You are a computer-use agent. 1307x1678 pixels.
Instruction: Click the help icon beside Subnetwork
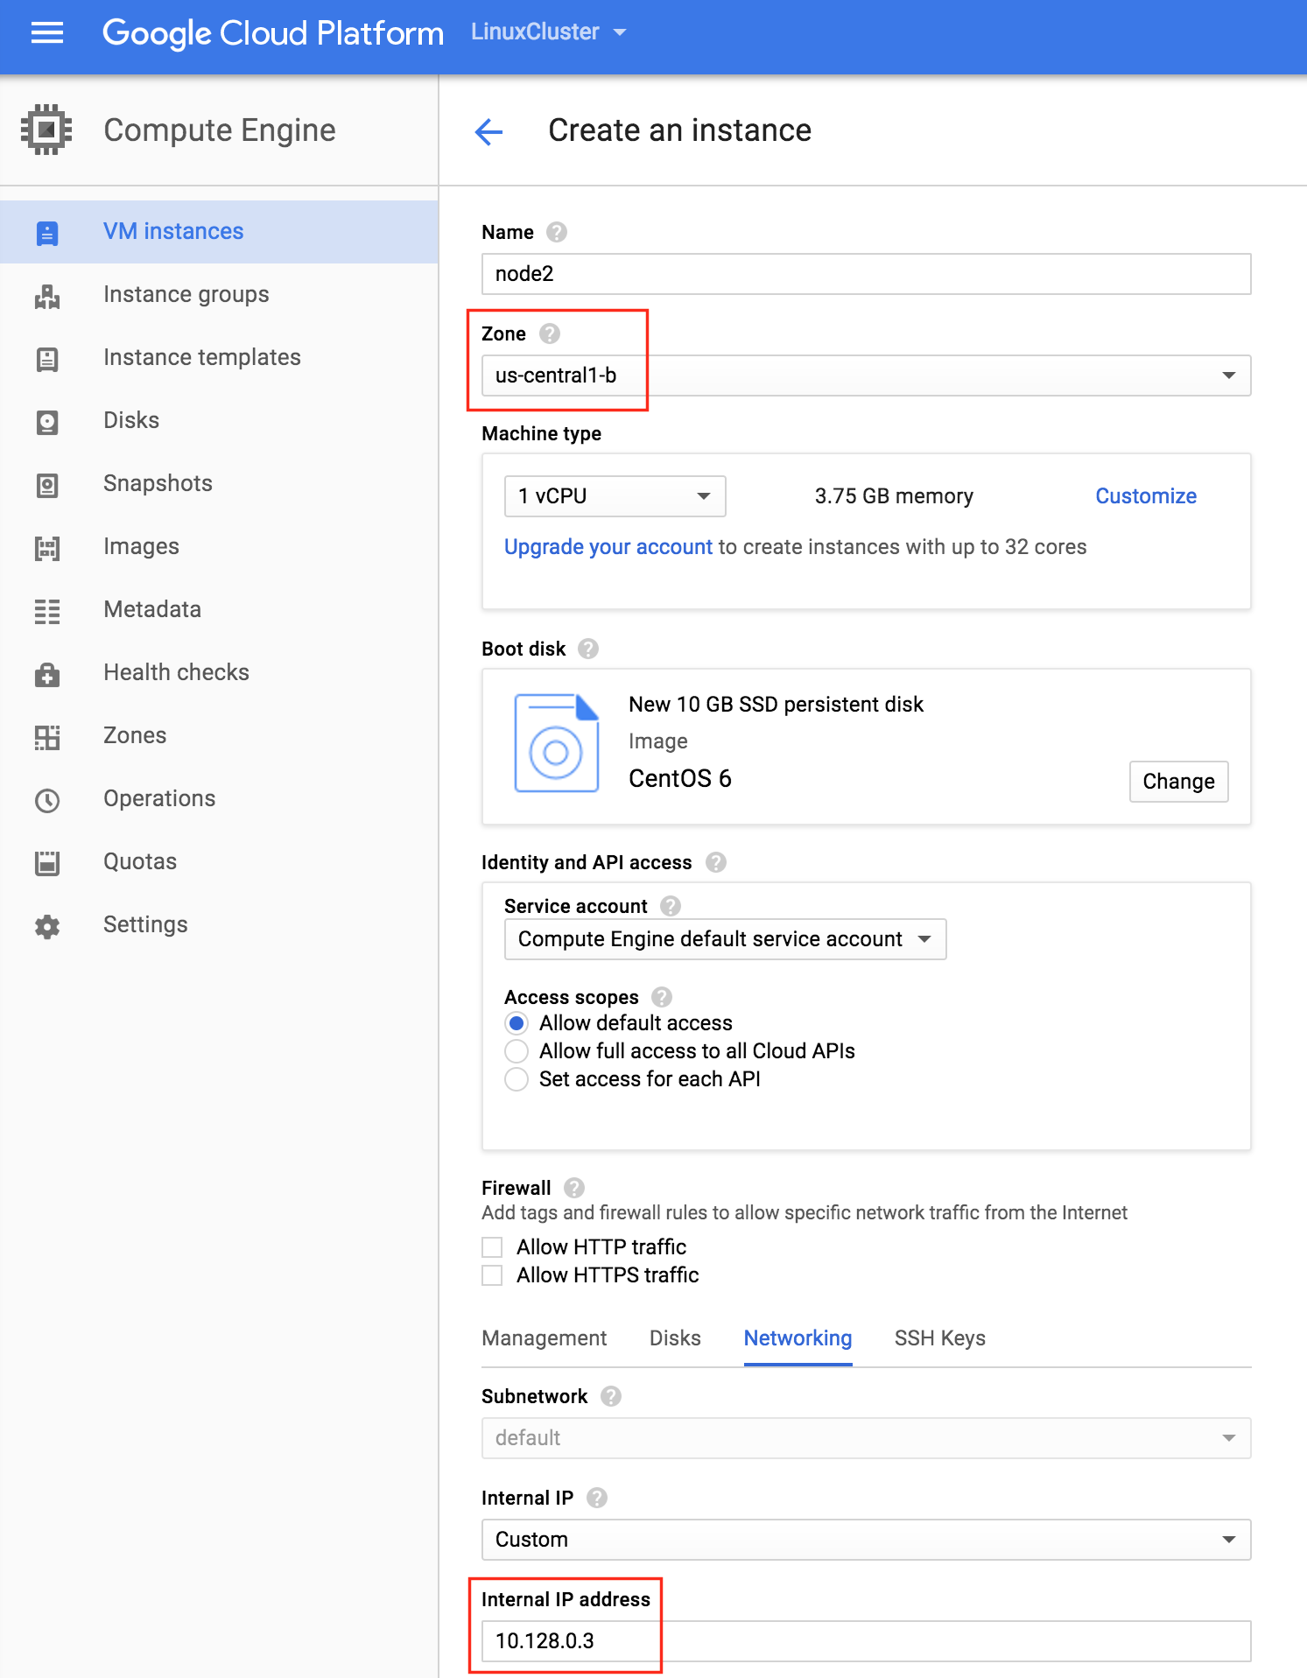pos(611,1396)
